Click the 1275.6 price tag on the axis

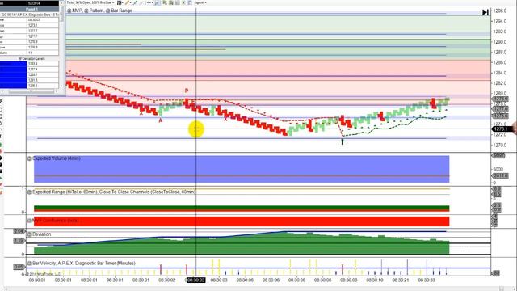click(501, 116)
